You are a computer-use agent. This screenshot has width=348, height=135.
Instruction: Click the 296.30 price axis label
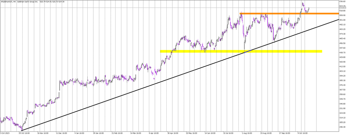343,127
